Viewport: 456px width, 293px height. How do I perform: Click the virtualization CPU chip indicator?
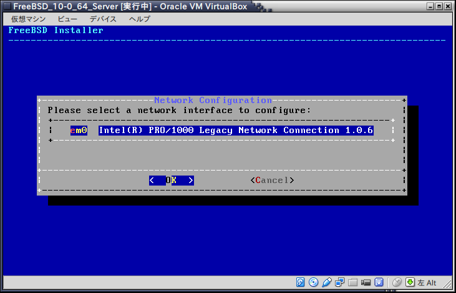click(379, 282)
